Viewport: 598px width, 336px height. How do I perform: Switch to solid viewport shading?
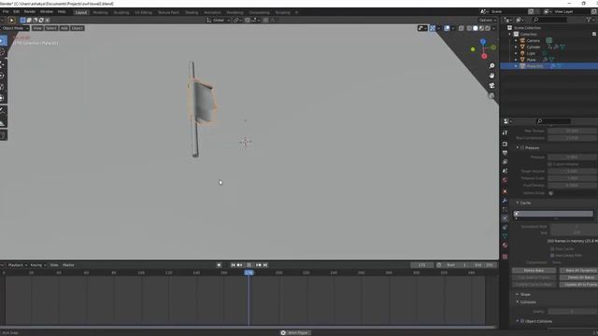coord(476,28)
